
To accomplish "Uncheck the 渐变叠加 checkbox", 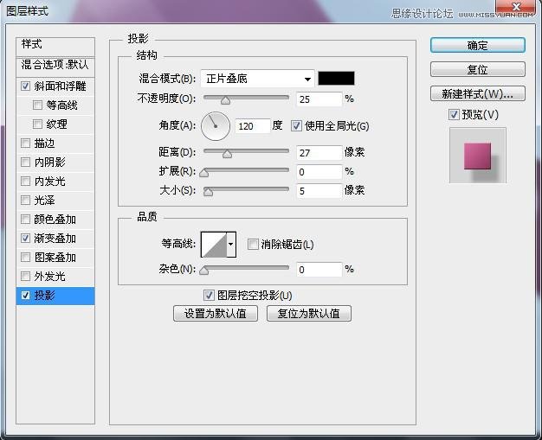I will 25,238.
